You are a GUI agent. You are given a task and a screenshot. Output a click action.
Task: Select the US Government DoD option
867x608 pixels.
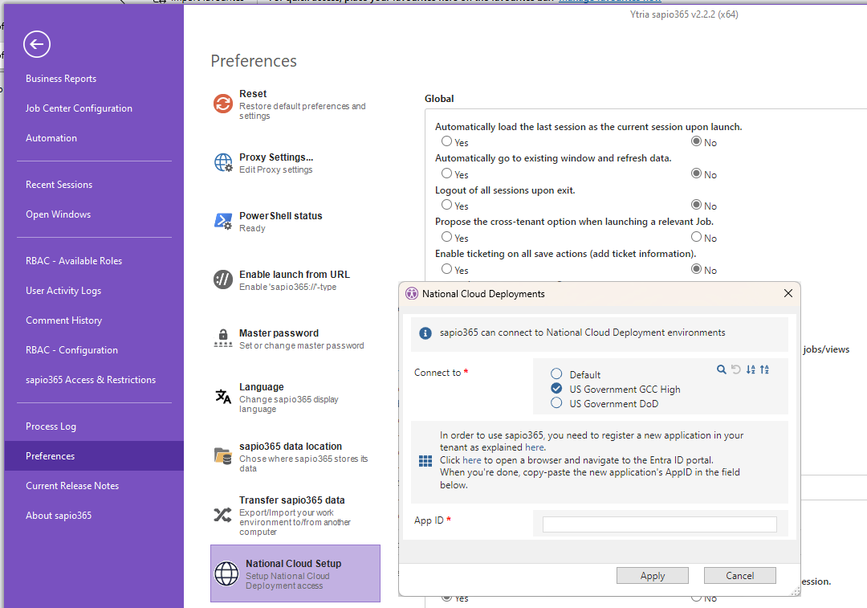coord(556,403)
